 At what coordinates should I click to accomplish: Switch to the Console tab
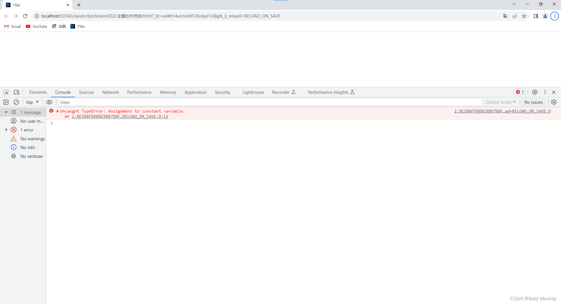point(63,92)
